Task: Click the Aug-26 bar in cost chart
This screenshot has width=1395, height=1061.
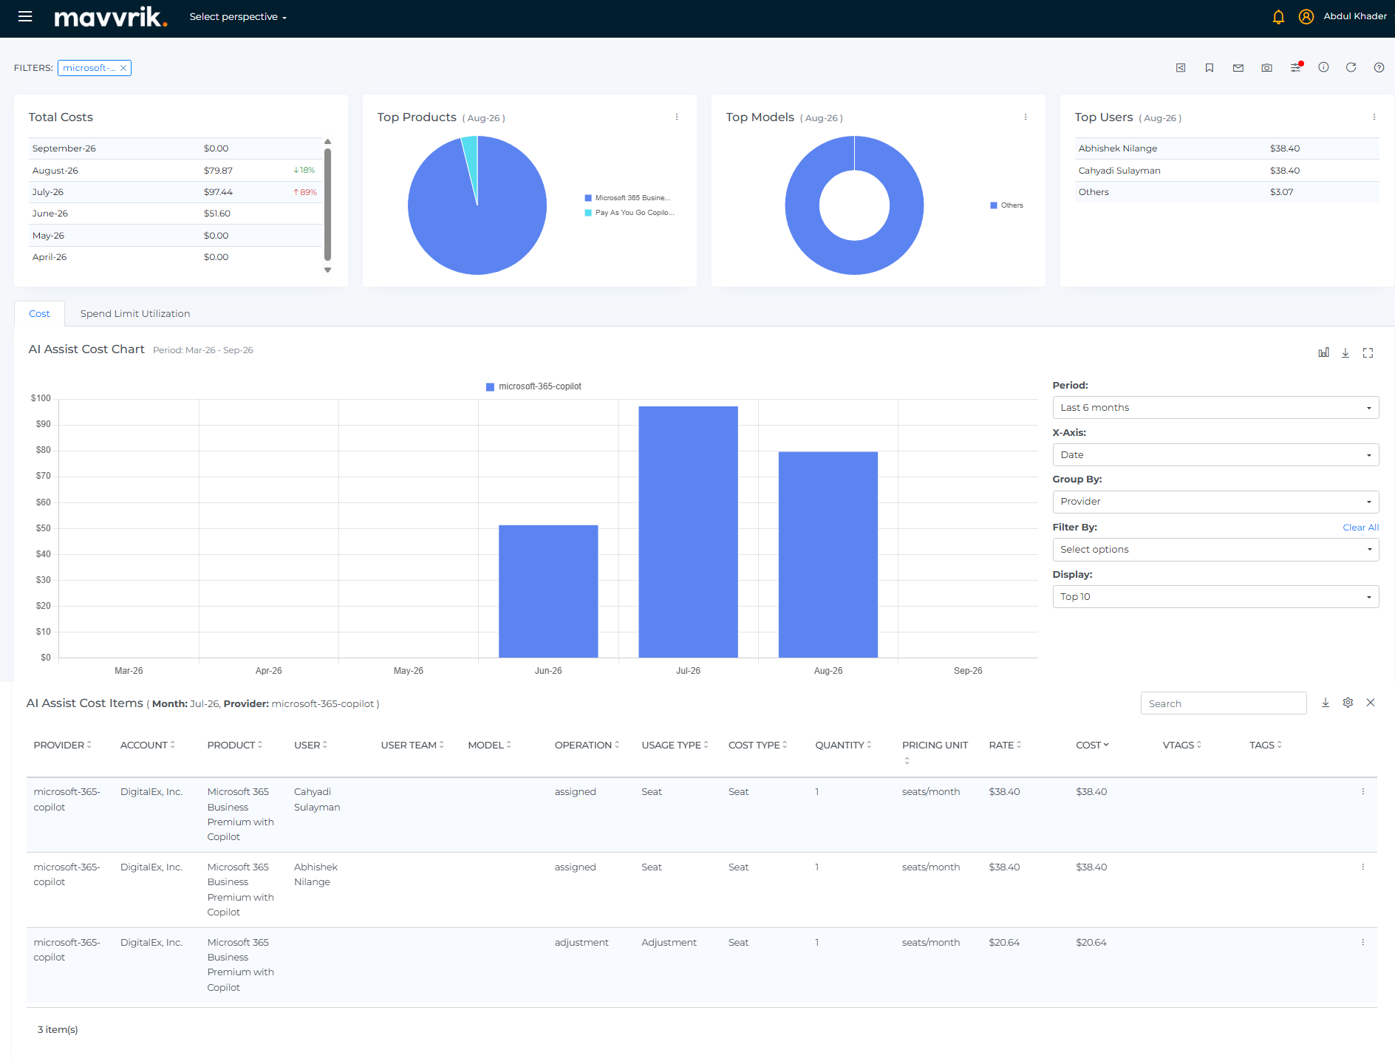Action: pyautogui.click(x=828, y=554)
